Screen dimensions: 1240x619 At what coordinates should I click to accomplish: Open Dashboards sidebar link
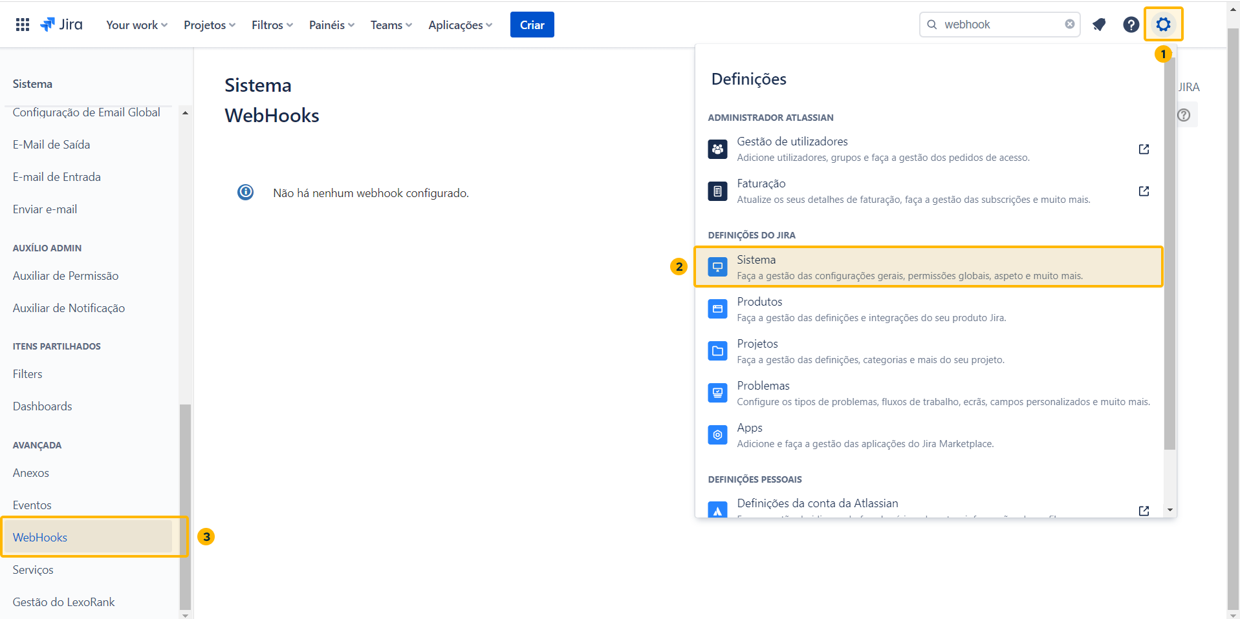tap(43, 406)
